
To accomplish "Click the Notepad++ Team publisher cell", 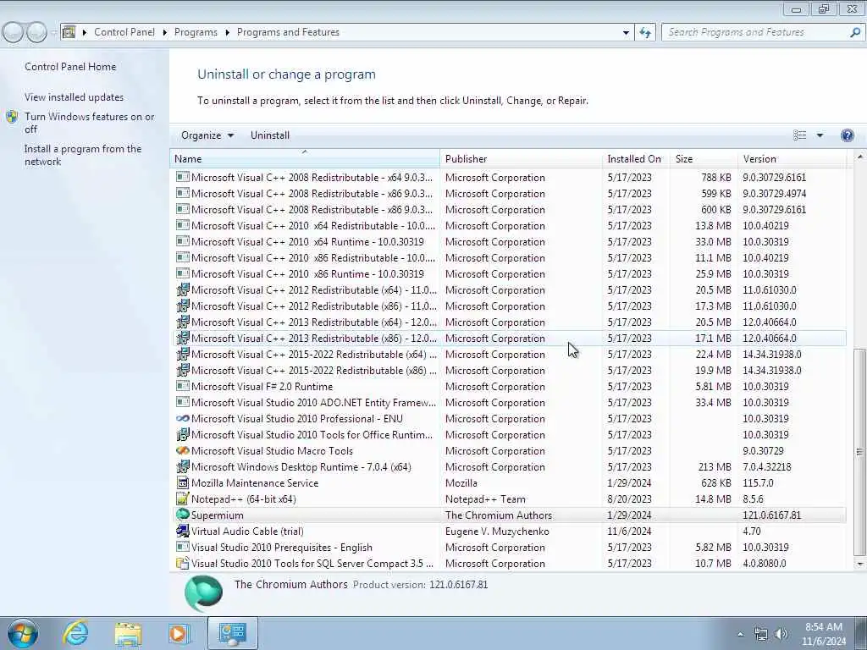I will click(485, 499).
